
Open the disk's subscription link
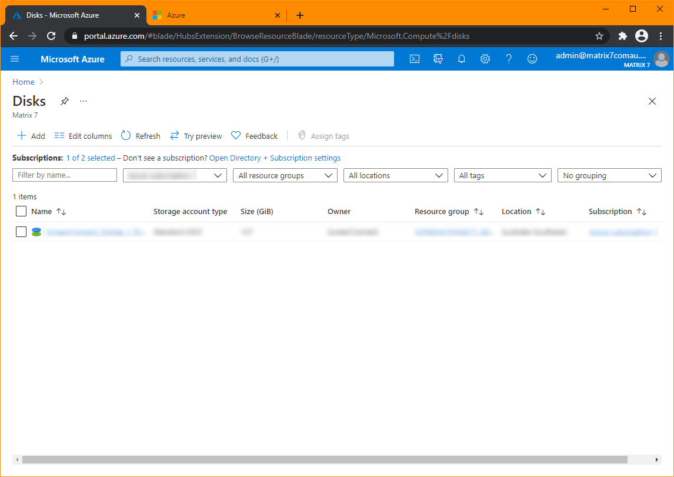click(x=623, y=232)
